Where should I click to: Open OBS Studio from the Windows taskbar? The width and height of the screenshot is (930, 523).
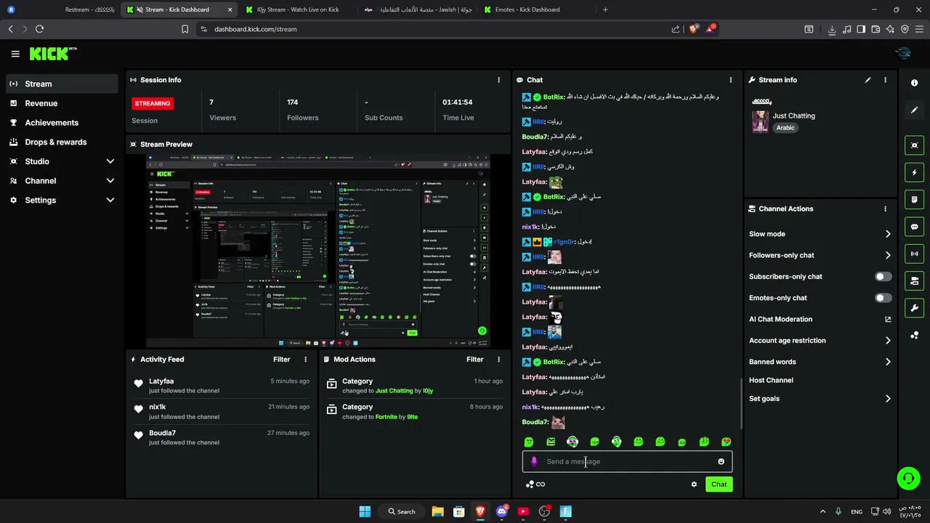(544, 511)
